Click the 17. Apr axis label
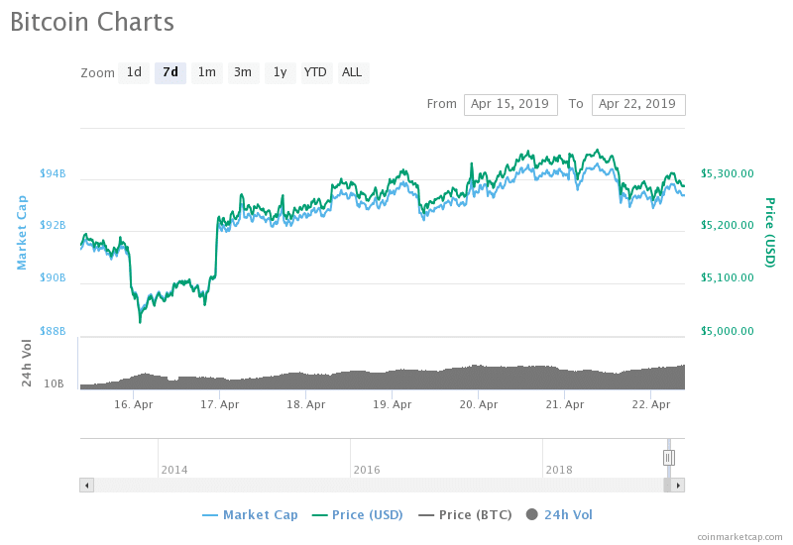793x545 pixels. tap(219, 405)
